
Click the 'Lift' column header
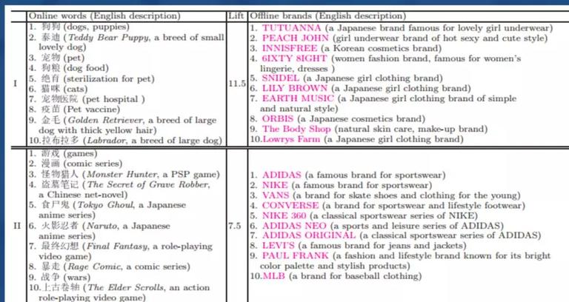tap(236, 16)
